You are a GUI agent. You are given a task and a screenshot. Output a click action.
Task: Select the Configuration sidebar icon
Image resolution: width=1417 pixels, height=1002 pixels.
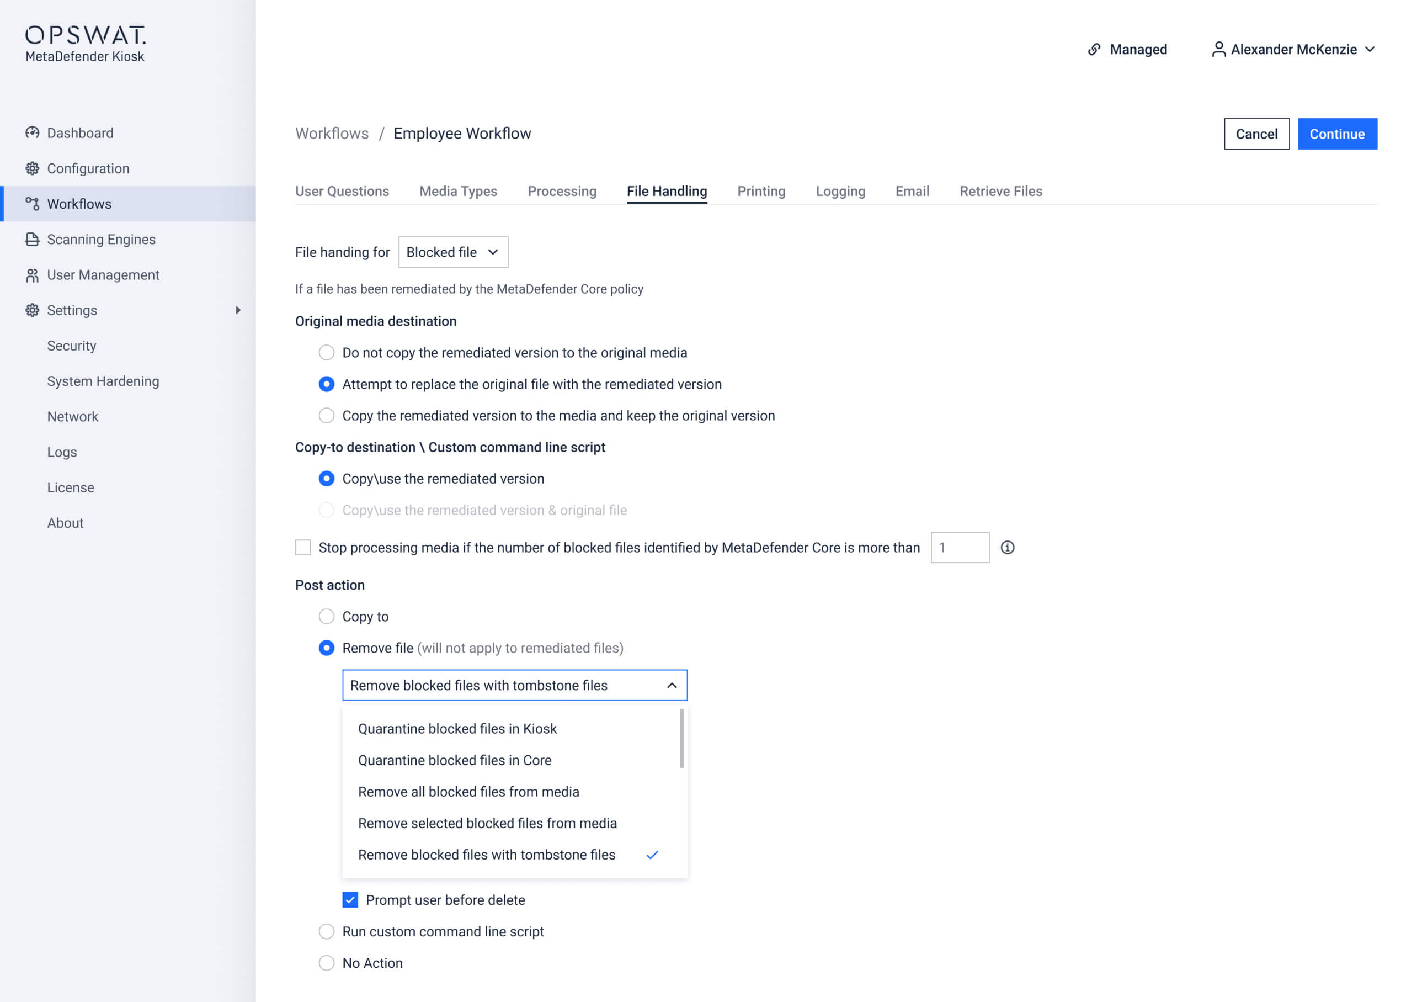[x=33, y=168]
